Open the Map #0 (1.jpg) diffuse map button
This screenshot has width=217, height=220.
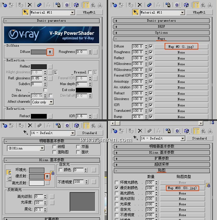pos(181,47)
